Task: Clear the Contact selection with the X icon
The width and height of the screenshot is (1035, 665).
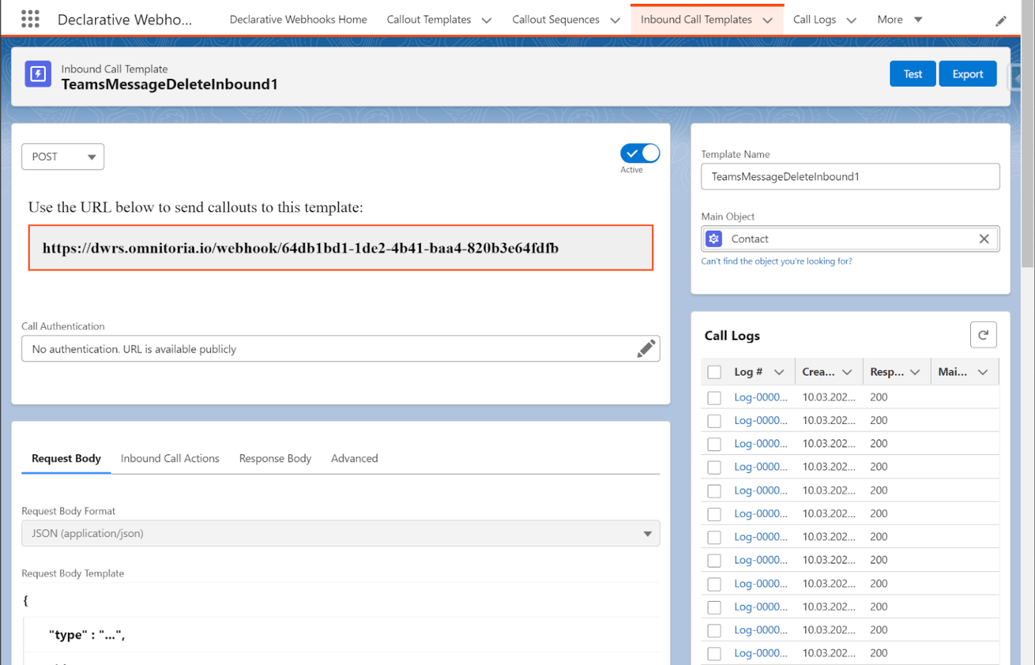Action: click(x=984, y=238)
